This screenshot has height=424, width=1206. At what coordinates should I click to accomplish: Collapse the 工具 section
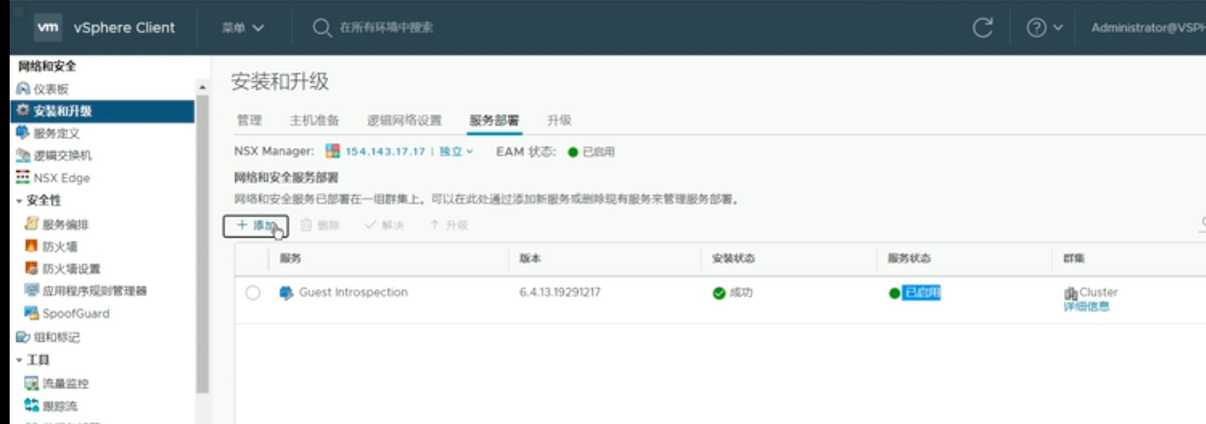18,360
